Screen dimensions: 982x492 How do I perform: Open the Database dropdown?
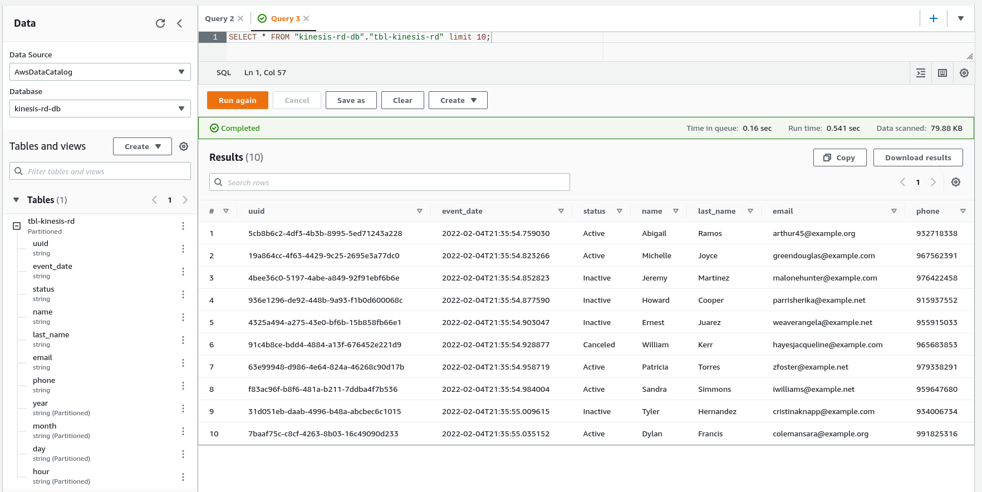[x=100, y=109]
